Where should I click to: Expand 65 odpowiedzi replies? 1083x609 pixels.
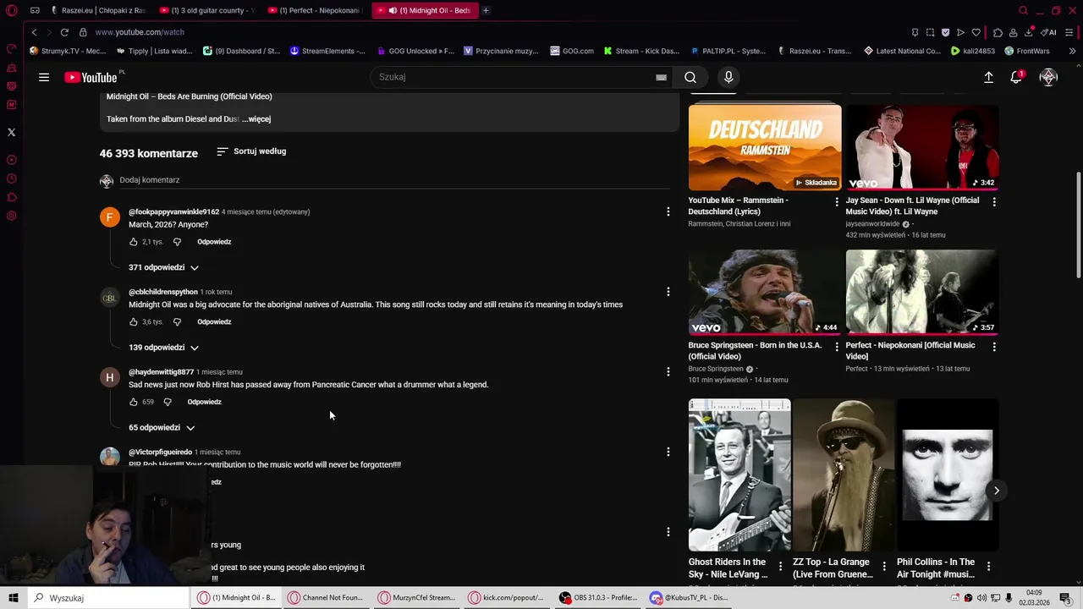(162, 428)
